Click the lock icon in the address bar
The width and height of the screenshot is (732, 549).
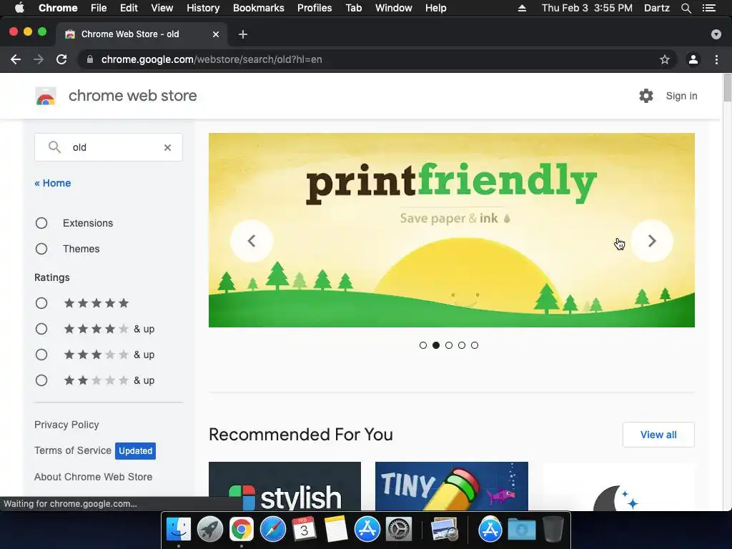pyautogui.click(x=90, y=59)
